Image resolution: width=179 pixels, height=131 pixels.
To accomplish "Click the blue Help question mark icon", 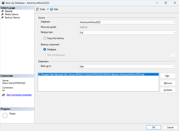I will 51,9.
